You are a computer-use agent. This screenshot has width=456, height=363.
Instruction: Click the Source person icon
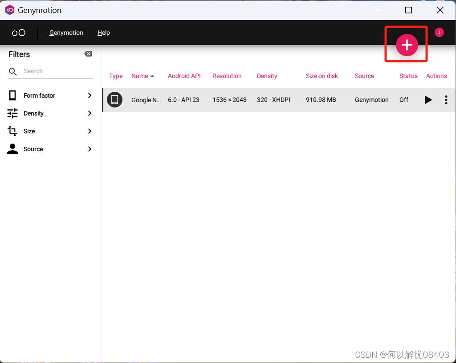tap(12, 149)
